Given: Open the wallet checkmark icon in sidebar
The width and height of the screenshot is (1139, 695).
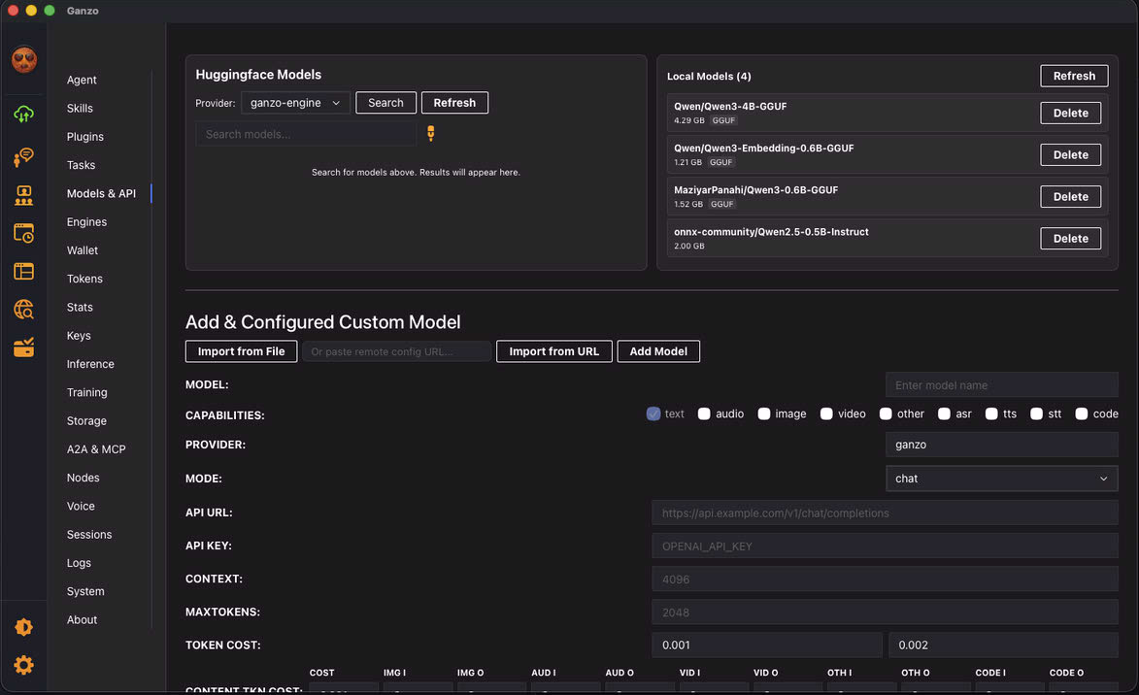Looking at the screenshot, I should coord(24,347).
